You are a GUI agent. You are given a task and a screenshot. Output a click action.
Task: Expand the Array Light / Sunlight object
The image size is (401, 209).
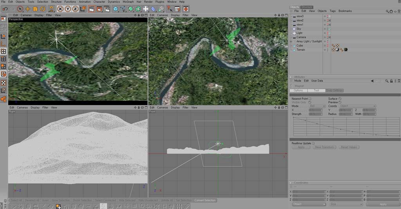pyautogui.click(x=291, y=42)
